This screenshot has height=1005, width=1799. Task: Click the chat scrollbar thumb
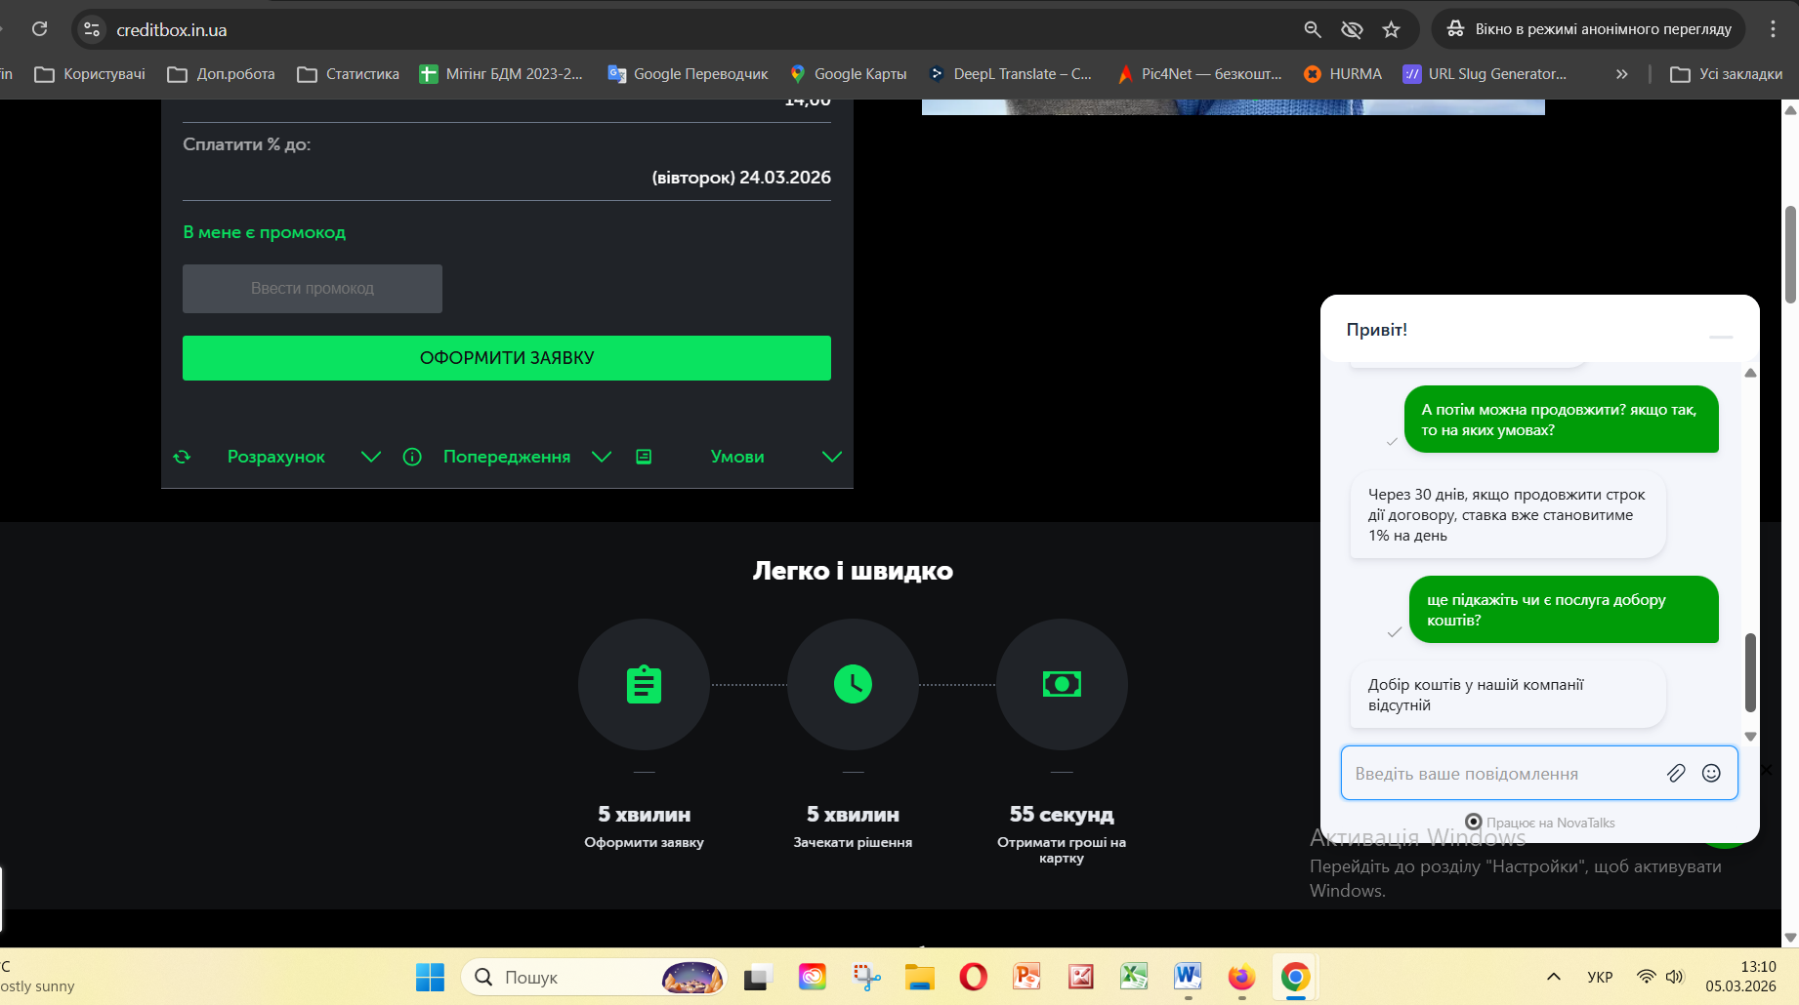point(1750,673)
